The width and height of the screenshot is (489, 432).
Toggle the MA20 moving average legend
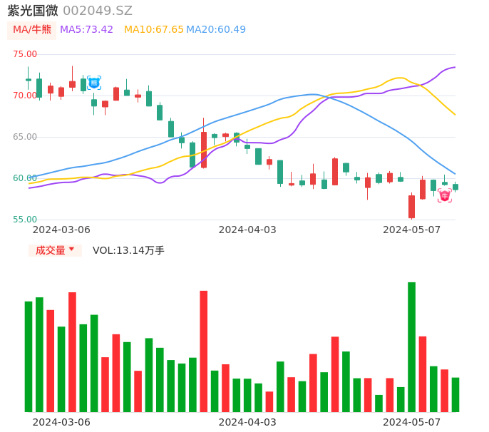(215, 30)
